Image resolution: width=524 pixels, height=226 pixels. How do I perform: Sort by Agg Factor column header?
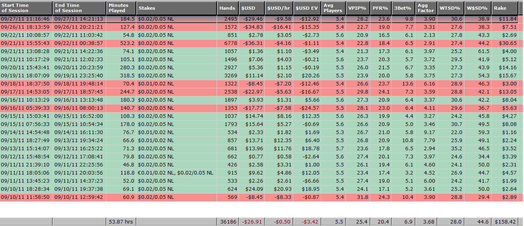[x=426, y=8]
